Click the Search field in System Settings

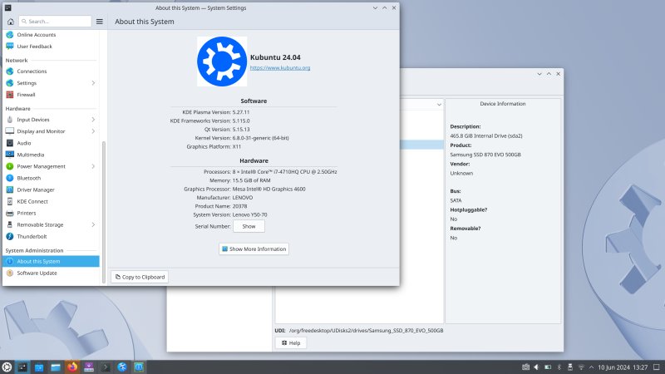(55, 21)
